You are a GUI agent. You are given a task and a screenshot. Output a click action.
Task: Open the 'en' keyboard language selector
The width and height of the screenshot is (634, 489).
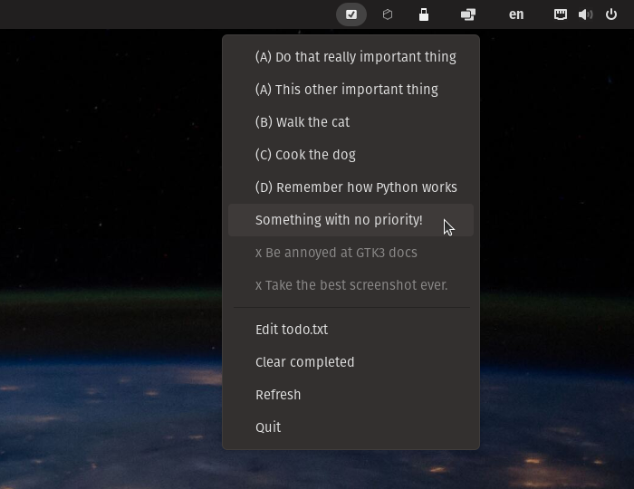pos(516,14)
